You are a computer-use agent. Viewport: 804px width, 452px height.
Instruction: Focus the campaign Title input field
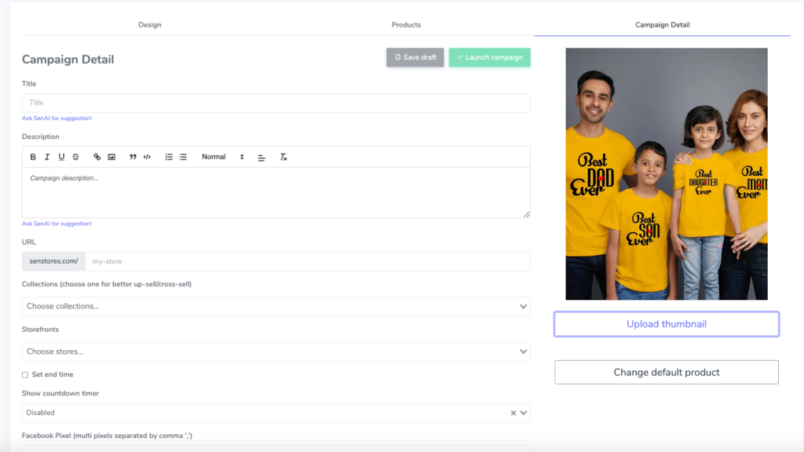pyautogui.click(x=276, y=103)
